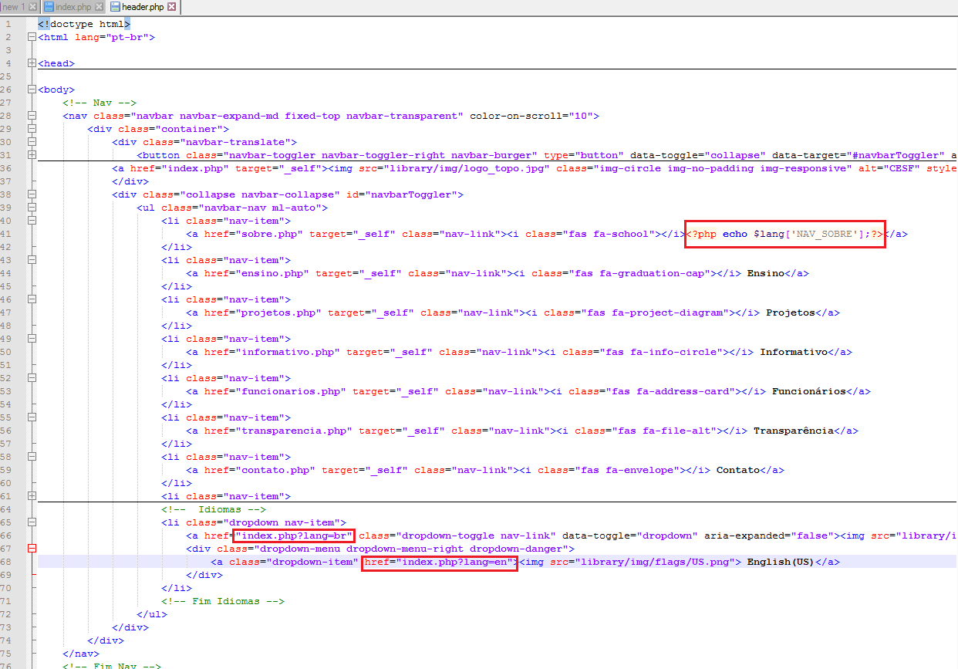Click the <!-- Fim Idiomas --> comment
The width and height of the screenshot is (958, 669).
(223, 601)
